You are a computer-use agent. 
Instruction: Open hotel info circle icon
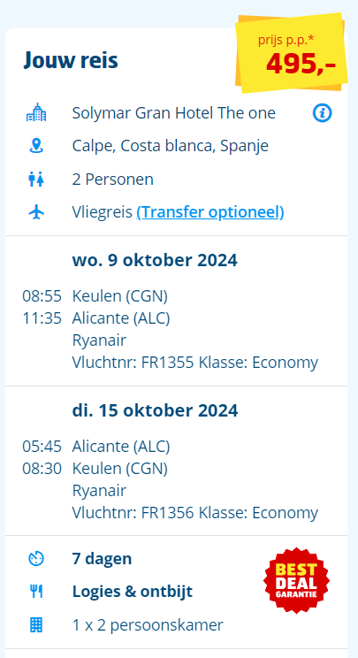(322, 113)
